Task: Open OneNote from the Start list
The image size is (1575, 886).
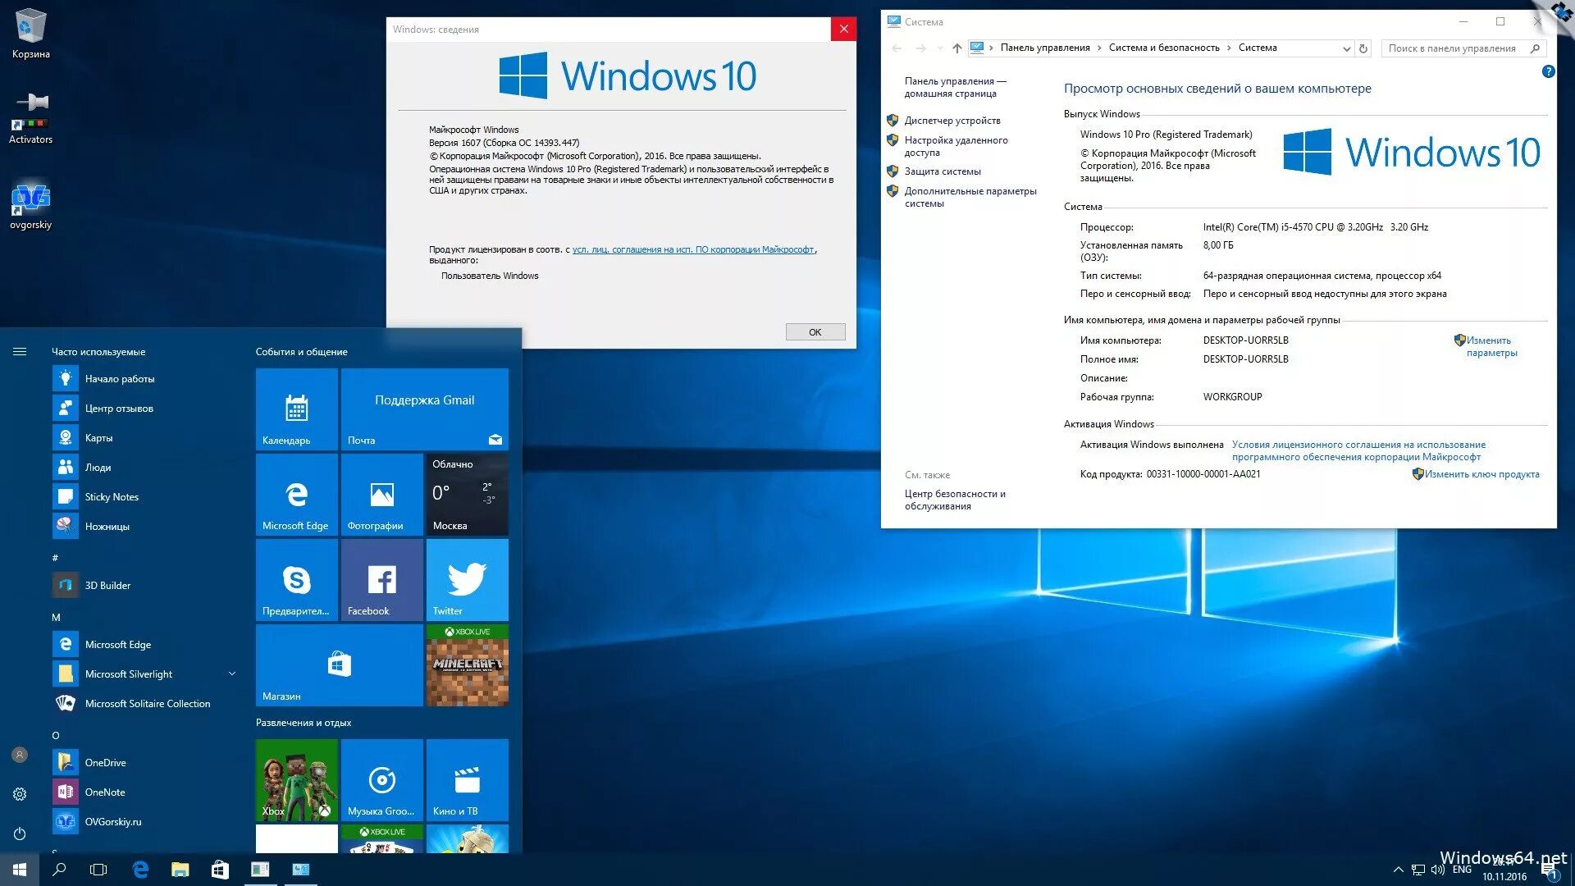Action: pos(144,792)
